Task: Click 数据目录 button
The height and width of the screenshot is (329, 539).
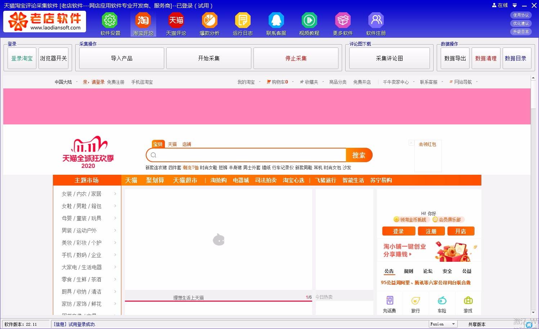Action: [517, 58]
